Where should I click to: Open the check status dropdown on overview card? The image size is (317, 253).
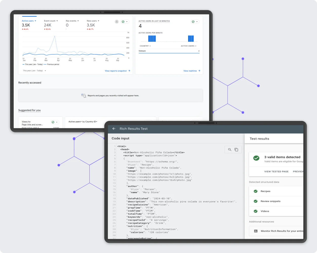pyautogui.click(x=125, y=22)
